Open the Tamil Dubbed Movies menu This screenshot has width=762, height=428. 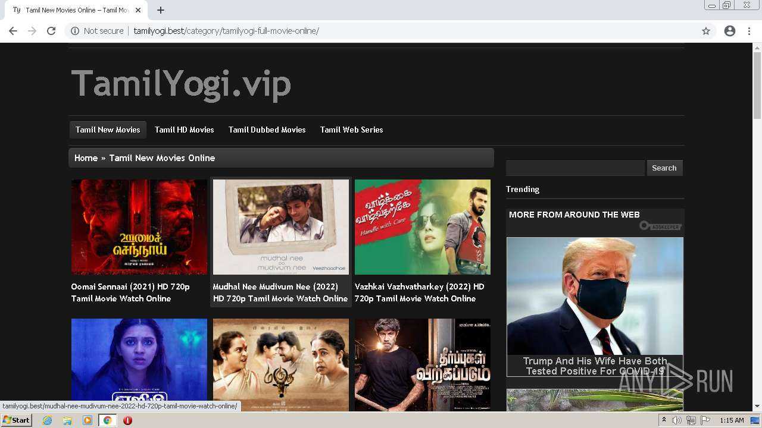(267, 130)
